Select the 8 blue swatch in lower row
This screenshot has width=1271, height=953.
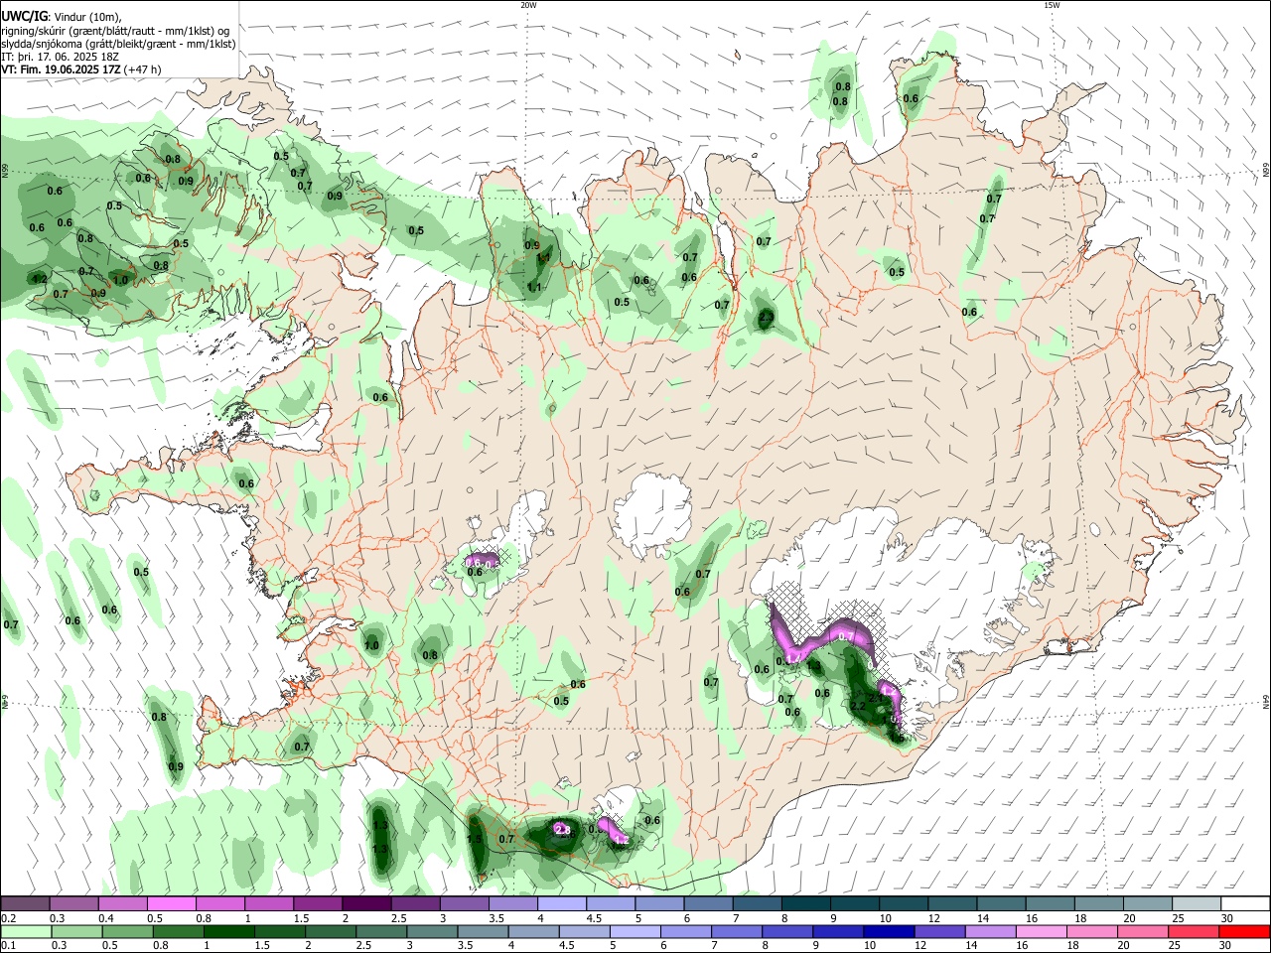786,932
